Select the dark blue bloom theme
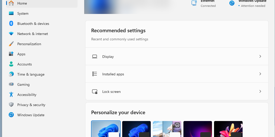 coord(136,129)
